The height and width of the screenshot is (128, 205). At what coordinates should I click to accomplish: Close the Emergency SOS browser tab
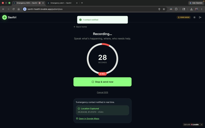pyautogui.click(x=43, y=3)
